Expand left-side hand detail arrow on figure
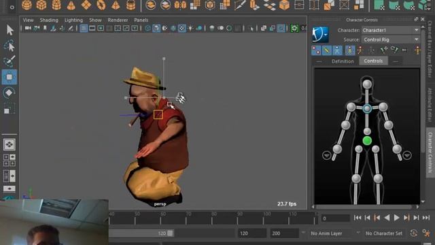The height and width of the screenshot is (245, 435). (326, 155)
